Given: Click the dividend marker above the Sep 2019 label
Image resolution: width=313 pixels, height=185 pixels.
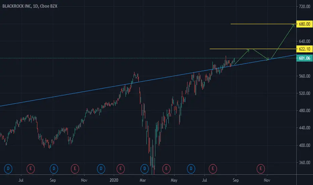Looking at the screenshot, I should click(54, 169).
